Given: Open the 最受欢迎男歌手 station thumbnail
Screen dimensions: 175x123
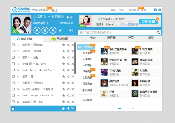Looking at the screenshot, I should [104, 51].
